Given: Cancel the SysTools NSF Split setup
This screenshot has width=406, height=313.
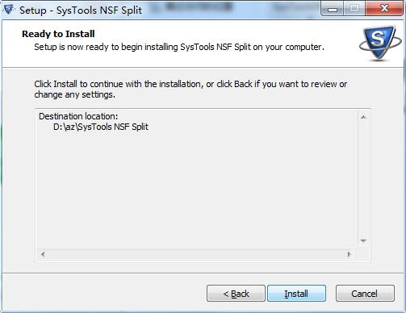Looking at the screenshot, I should pyautogui.click(x=365, y=294).
